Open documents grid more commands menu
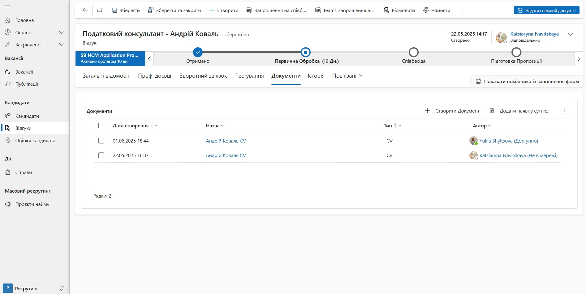This screenshot has width=586, height=294. click(x=564, y=111)
